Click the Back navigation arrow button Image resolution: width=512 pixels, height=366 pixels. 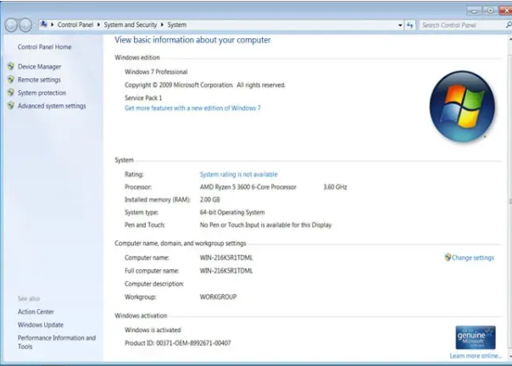pos(11,25)
